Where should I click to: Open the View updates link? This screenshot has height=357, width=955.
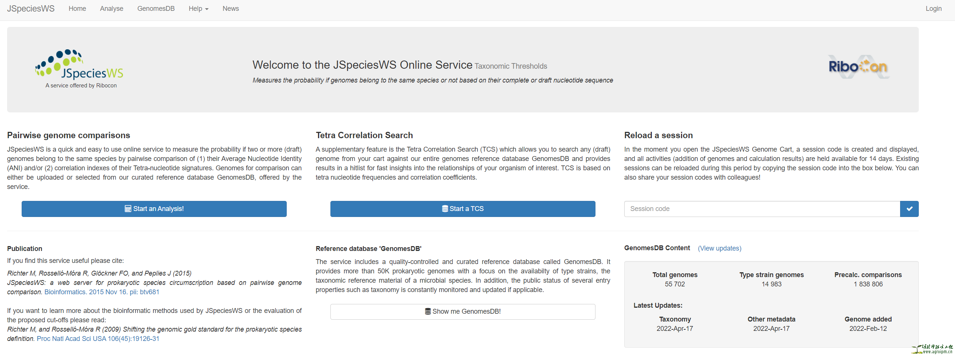[719, 248]
